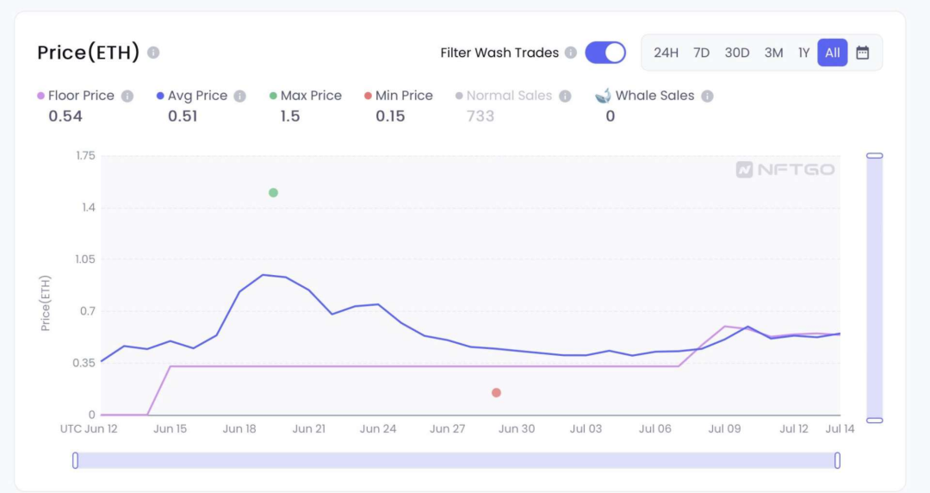The image size is (930, 493).
Task: Click the info icon beside Avg Price
Action: click(240, 96)
